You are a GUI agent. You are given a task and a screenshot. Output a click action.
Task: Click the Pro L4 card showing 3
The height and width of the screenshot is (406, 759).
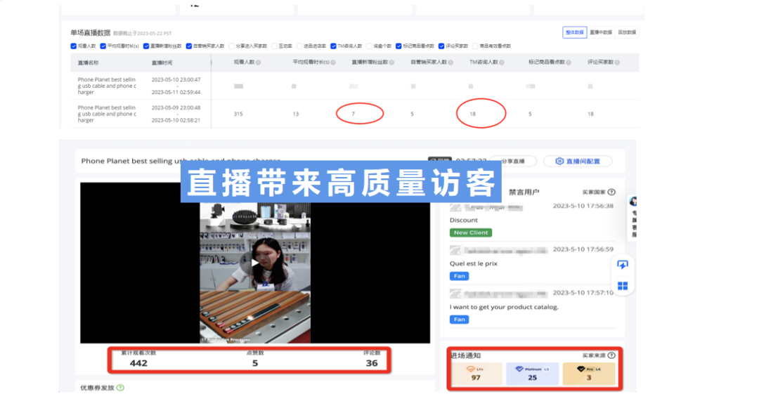pyautogui.click(x=589, y=374)
